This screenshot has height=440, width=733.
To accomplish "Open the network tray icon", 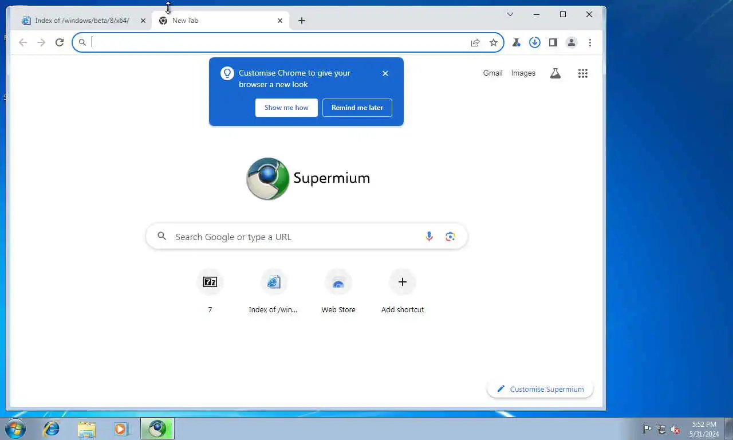I will tap(661, 429).
